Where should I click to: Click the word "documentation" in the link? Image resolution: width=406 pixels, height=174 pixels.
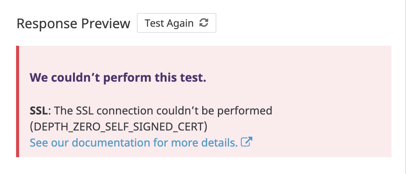[111, 143]
